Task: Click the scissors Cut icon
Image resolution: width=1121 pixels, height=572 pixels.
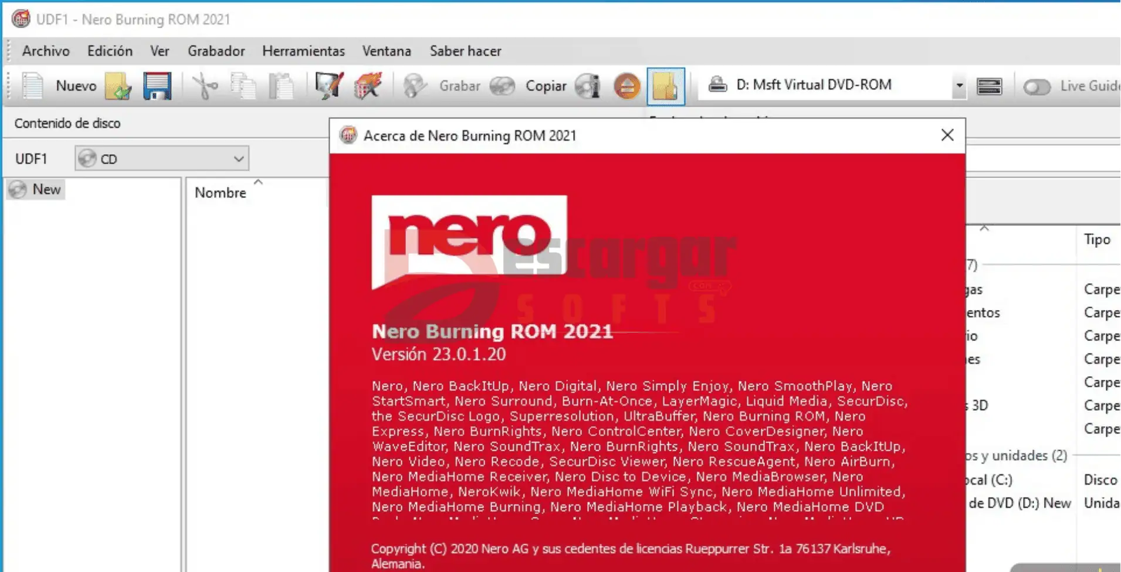Action: 205,86
